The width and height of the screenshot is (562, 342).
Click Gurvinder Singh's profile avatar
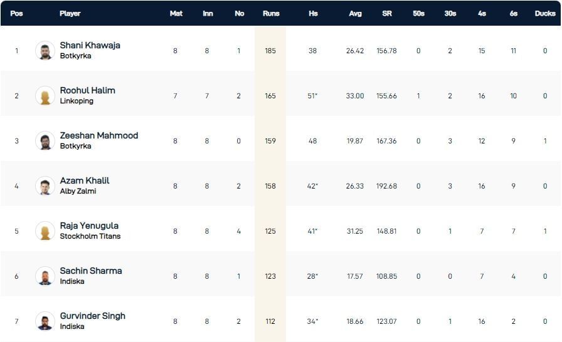pyautogui.click(x=45, y=321)
